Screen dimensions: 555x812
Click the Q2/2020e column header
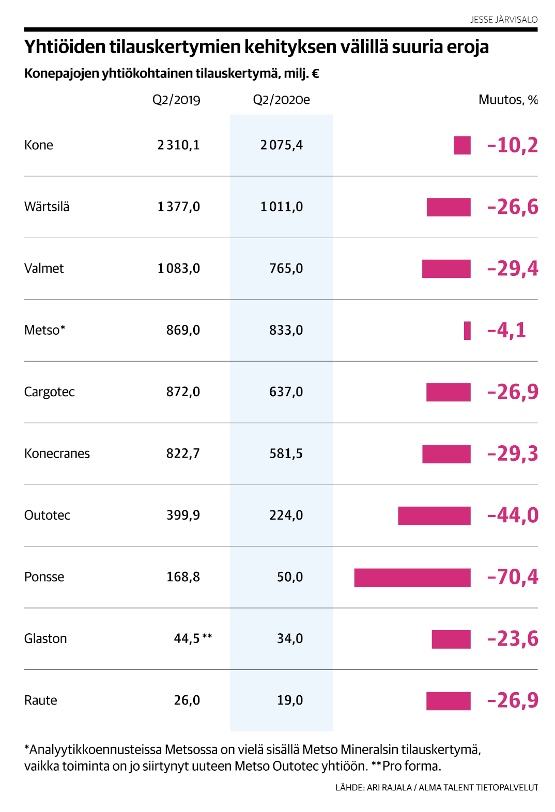pos(281,100)
